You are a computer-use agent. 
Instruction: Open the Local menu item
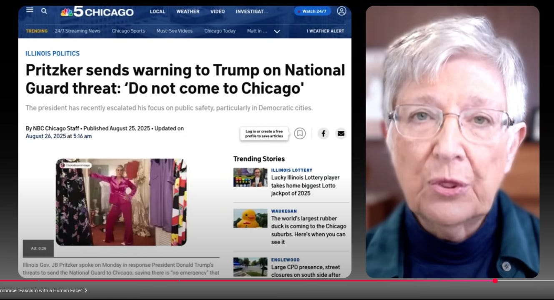coord(158,12)
